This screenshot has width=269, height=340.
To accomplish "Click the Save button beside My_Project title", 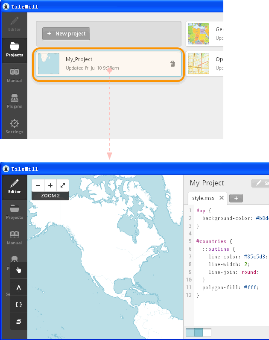I will (x=260, y=183).
